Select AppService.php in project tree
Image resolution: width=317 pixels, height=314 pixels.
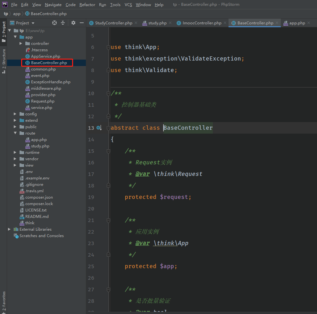[46, 56]
